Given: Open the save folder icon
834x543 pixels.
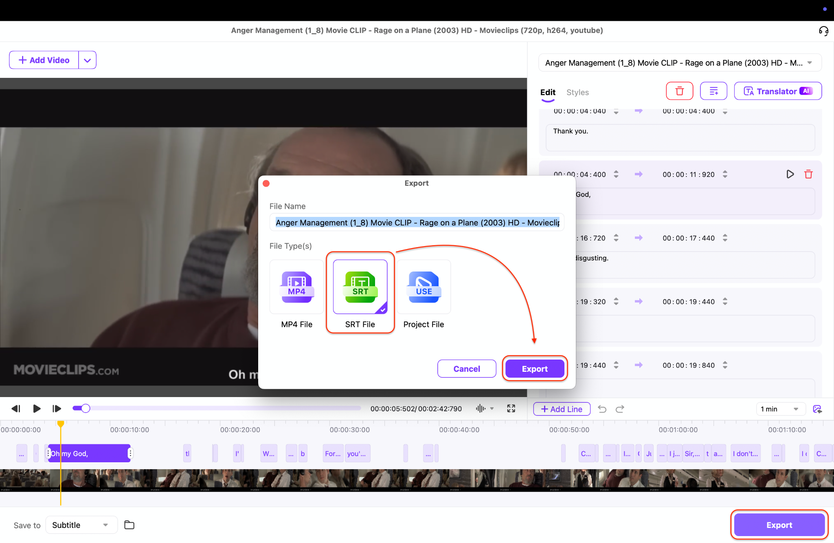Looking at the screenshot, I should (129, 525).
